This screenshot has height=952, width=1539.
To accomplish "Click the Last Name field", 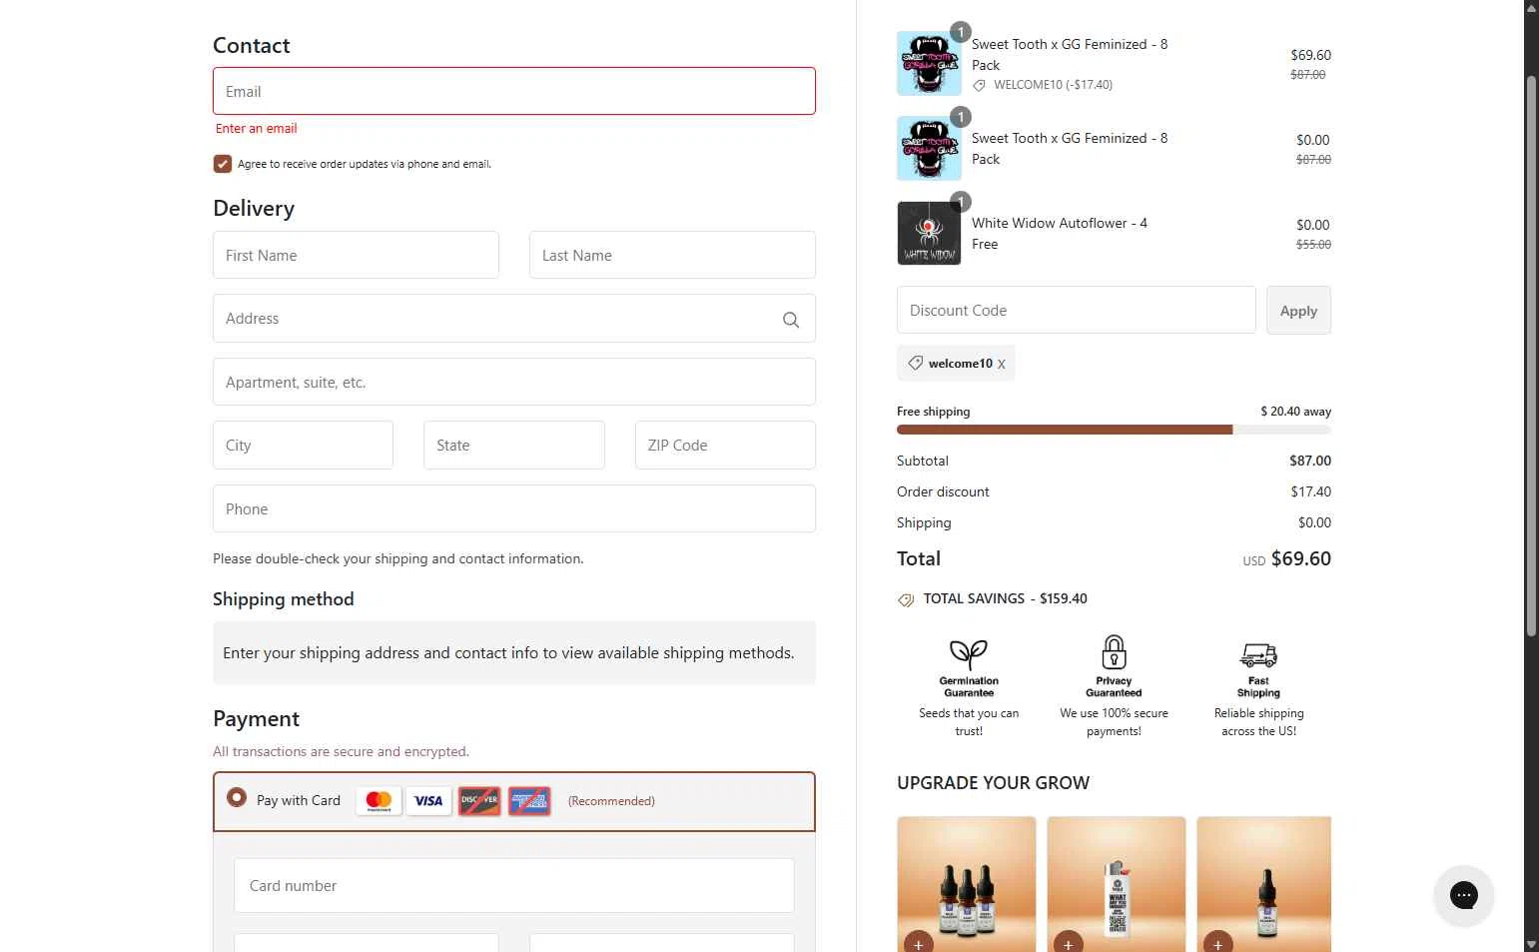I will (x=672, y=255).
